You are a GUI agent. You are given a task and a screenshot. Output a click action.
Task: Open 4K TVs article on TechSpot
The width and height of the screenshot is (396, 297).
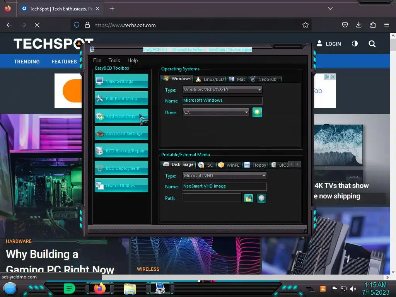pyautogui.click(x=341, y=191)
